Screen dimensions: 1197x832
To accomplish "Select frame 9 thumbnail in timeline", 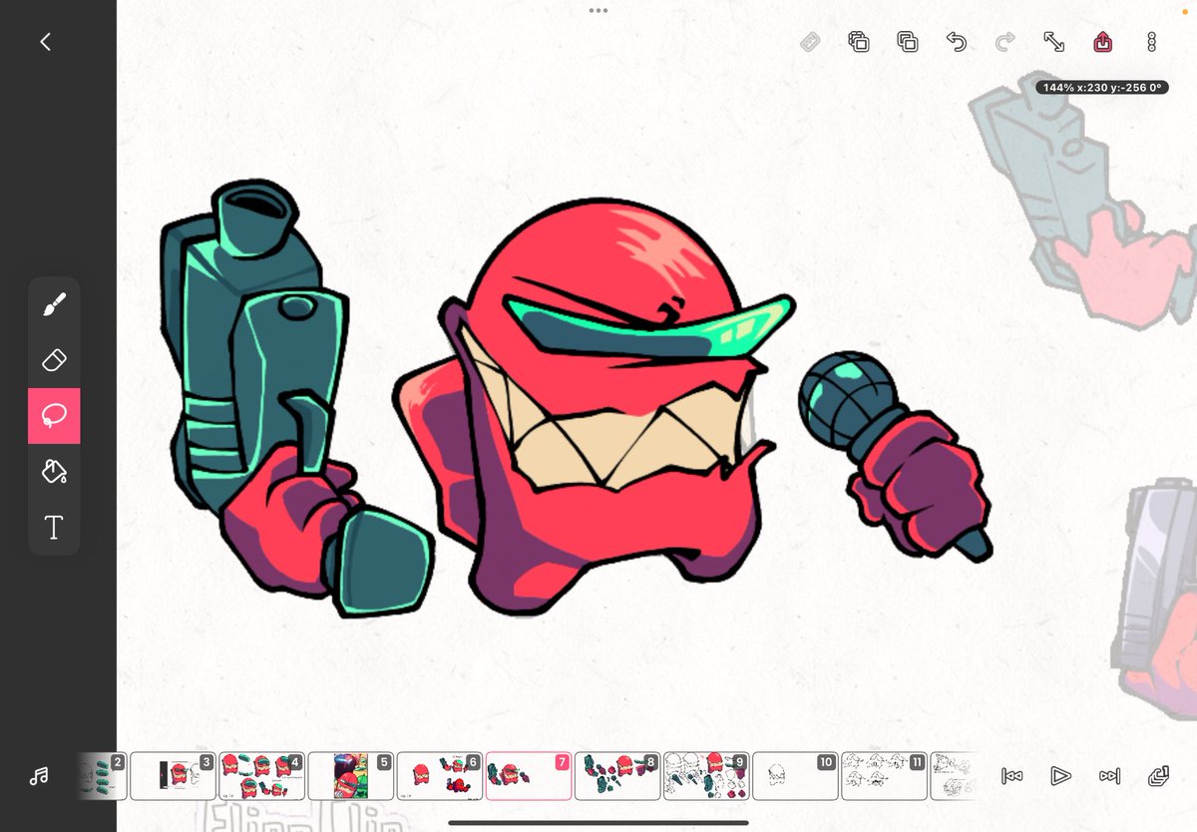I will coord(705,776).
